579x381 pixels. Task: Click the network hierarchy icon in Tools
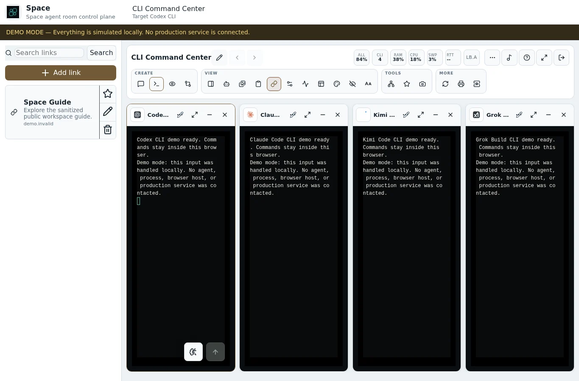391,84
